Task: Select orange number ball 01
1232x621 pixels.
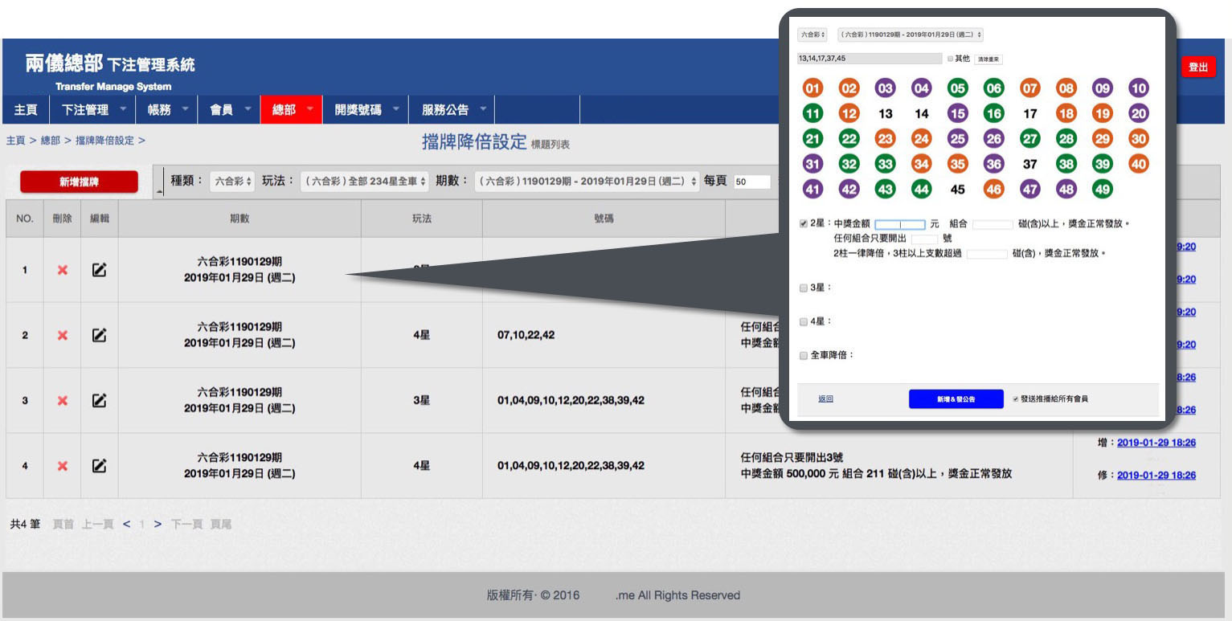Action: [813, 88]
